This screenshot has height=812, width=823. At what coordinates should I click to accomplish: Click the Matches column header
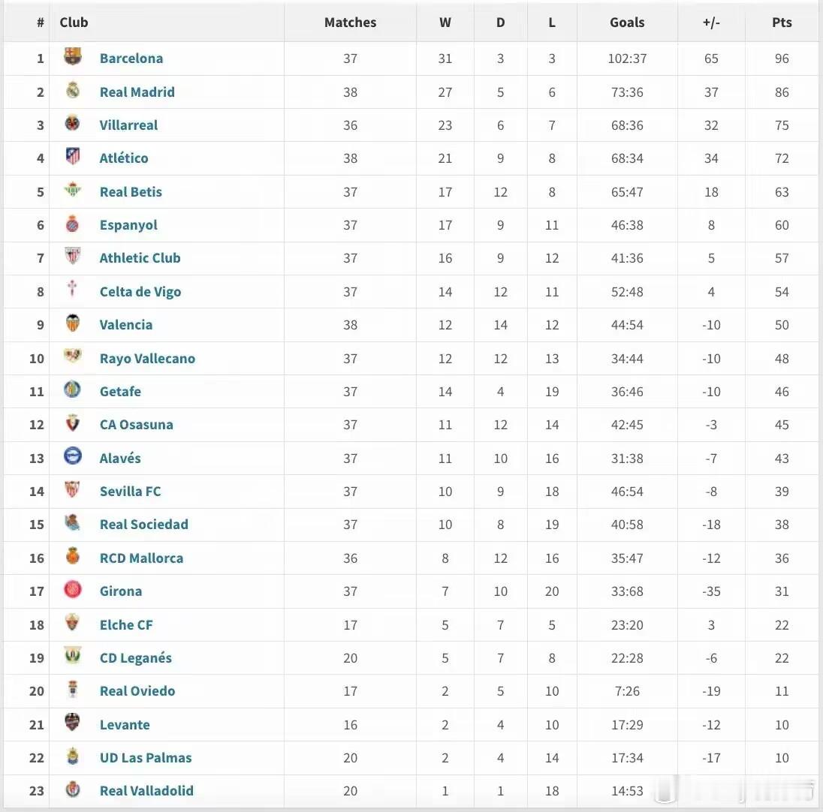pos(350,23)
